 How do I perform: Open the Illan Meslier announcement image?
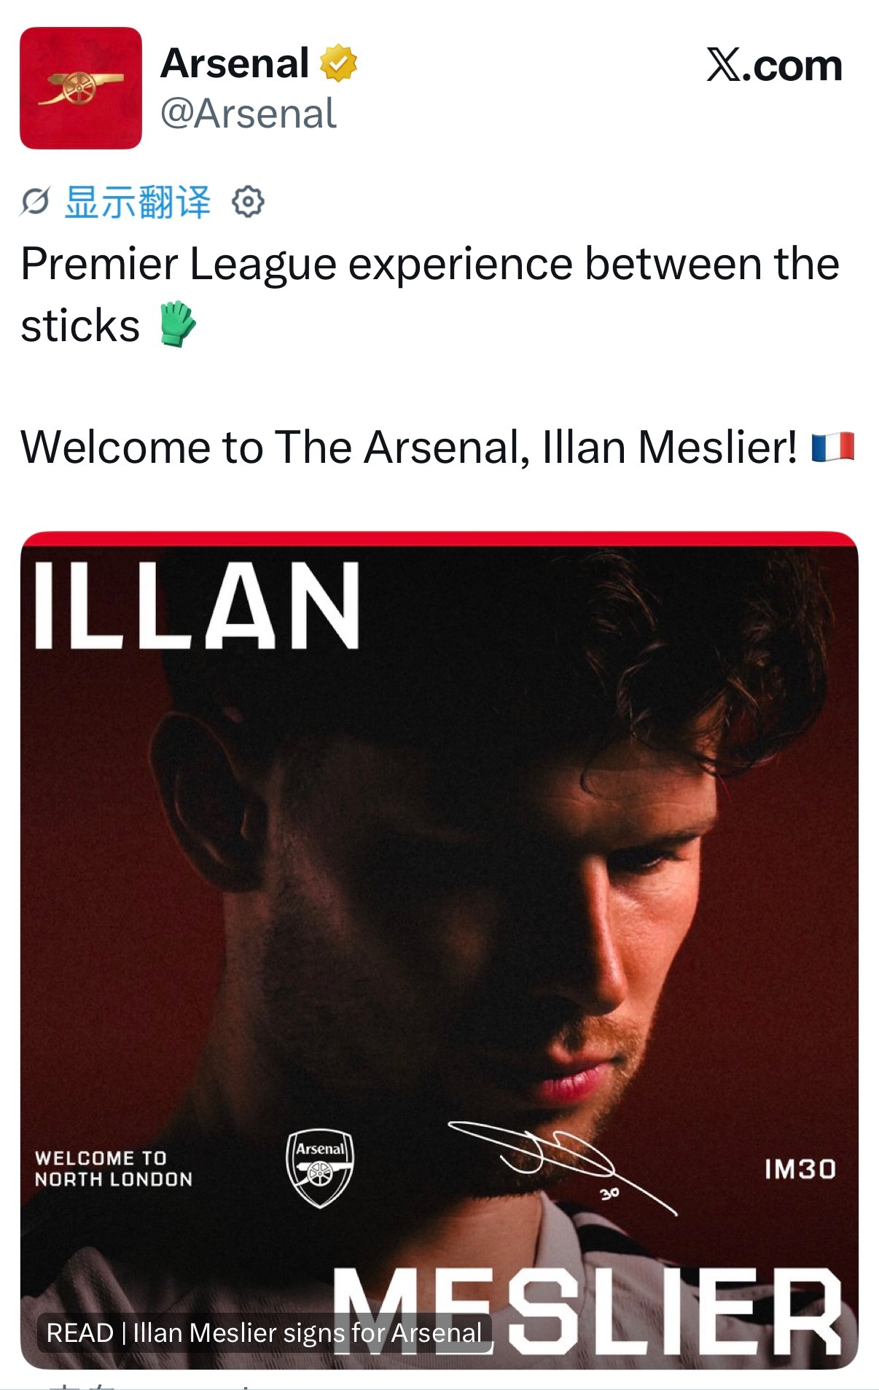click(x=439, y=950)
